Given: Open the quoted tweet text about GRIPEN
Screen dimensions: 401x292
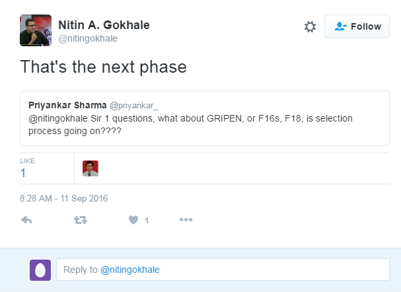Looking at the screenshot, I should (x=190, y=124).
